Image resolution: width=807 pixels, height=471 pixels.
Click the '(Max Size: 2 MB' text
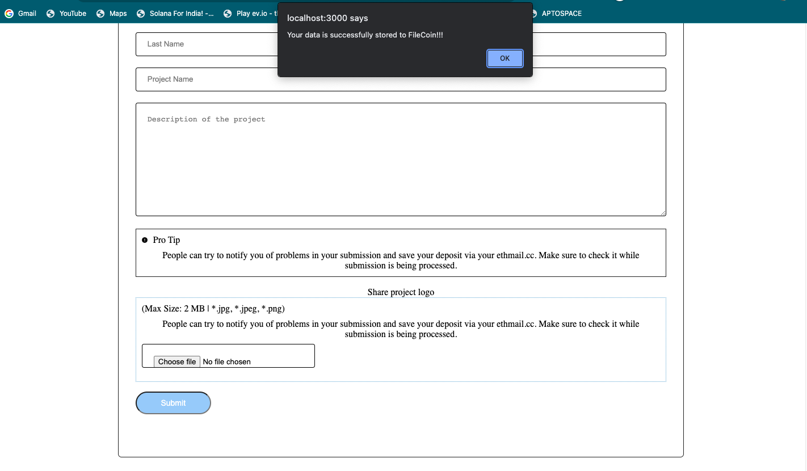tap(173, 309)
